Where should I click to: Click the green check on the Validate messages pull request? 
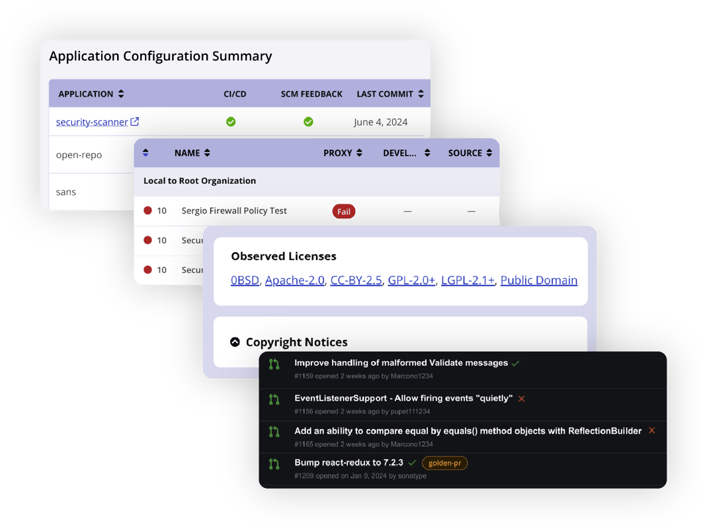(x=516, y=363)
